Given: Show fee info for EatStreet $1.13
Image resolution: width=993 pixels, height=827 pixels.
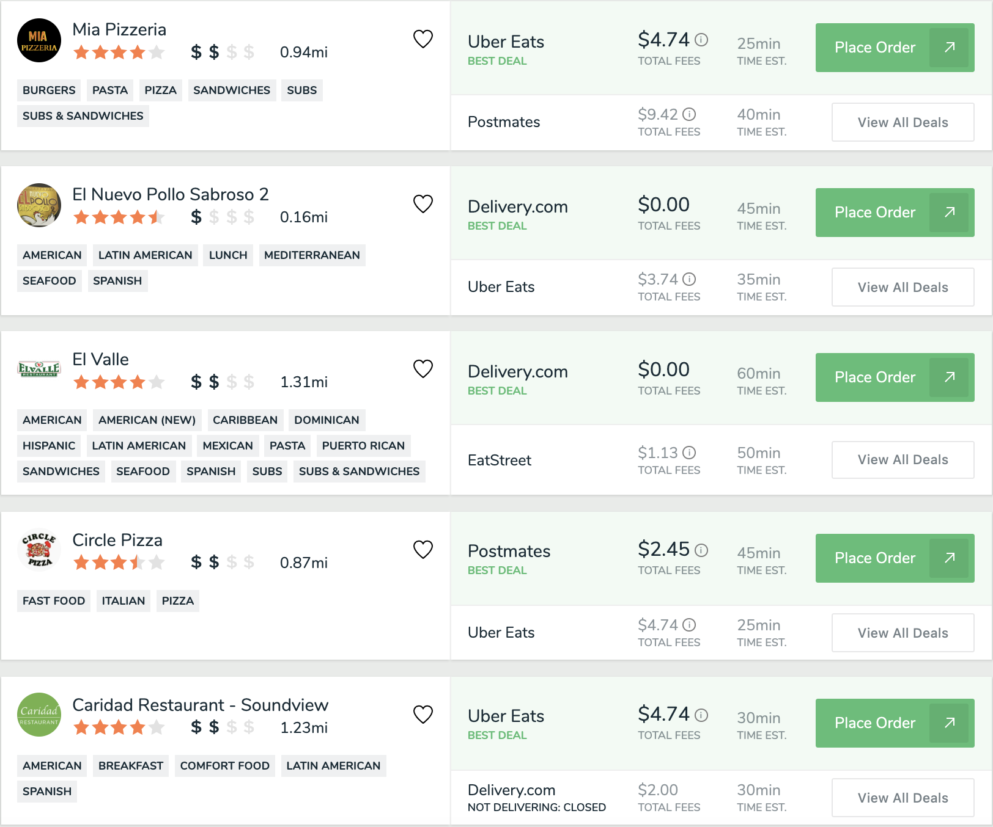Looking at the screenshot, I should [x=689, y=453].
